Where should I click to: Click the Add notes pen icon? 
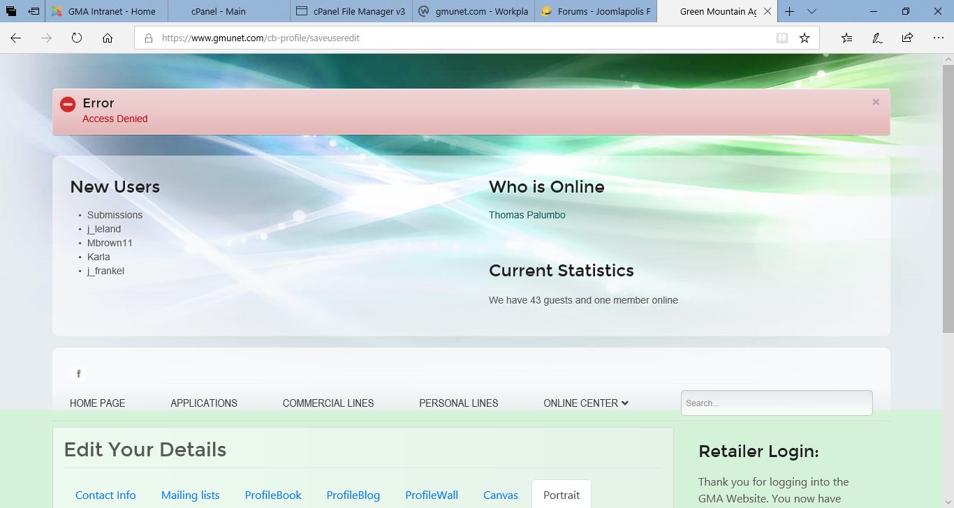877,38
